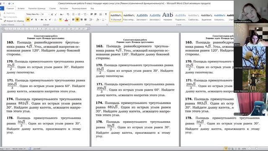This screenshot has width=268, height=151.
Task: Click Undo in the Quick Access toolbar
Action: [4, 3]
